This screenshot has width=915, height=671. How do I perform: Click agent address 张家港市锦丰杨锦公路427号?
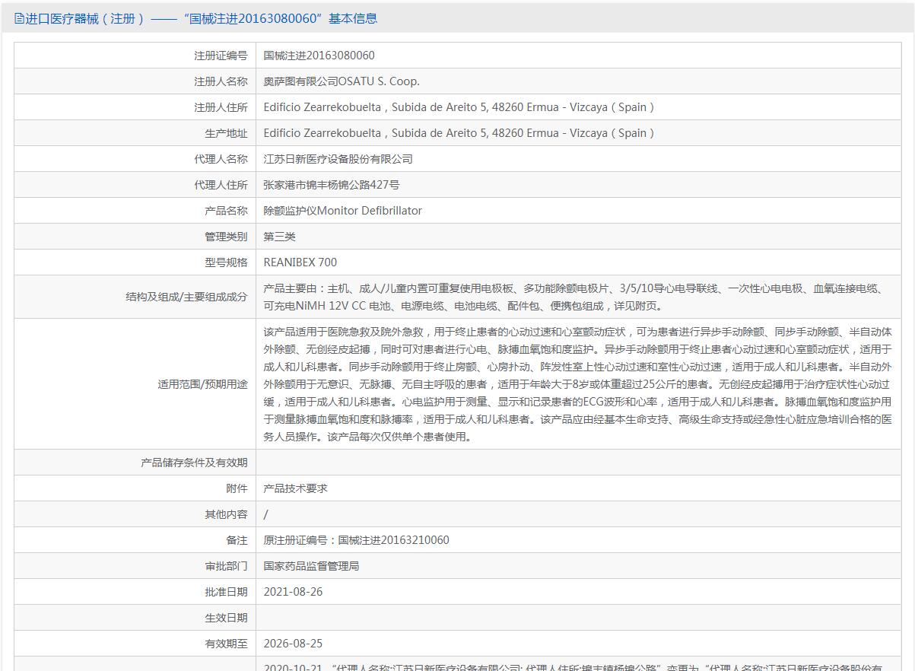[x=331, y=185]
